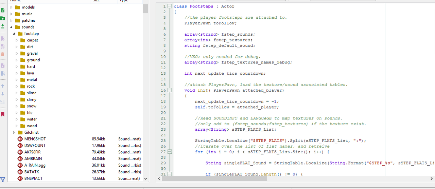Expand the music folder
435x189 pixels.
pyautogui.click(x=11, y=14)
